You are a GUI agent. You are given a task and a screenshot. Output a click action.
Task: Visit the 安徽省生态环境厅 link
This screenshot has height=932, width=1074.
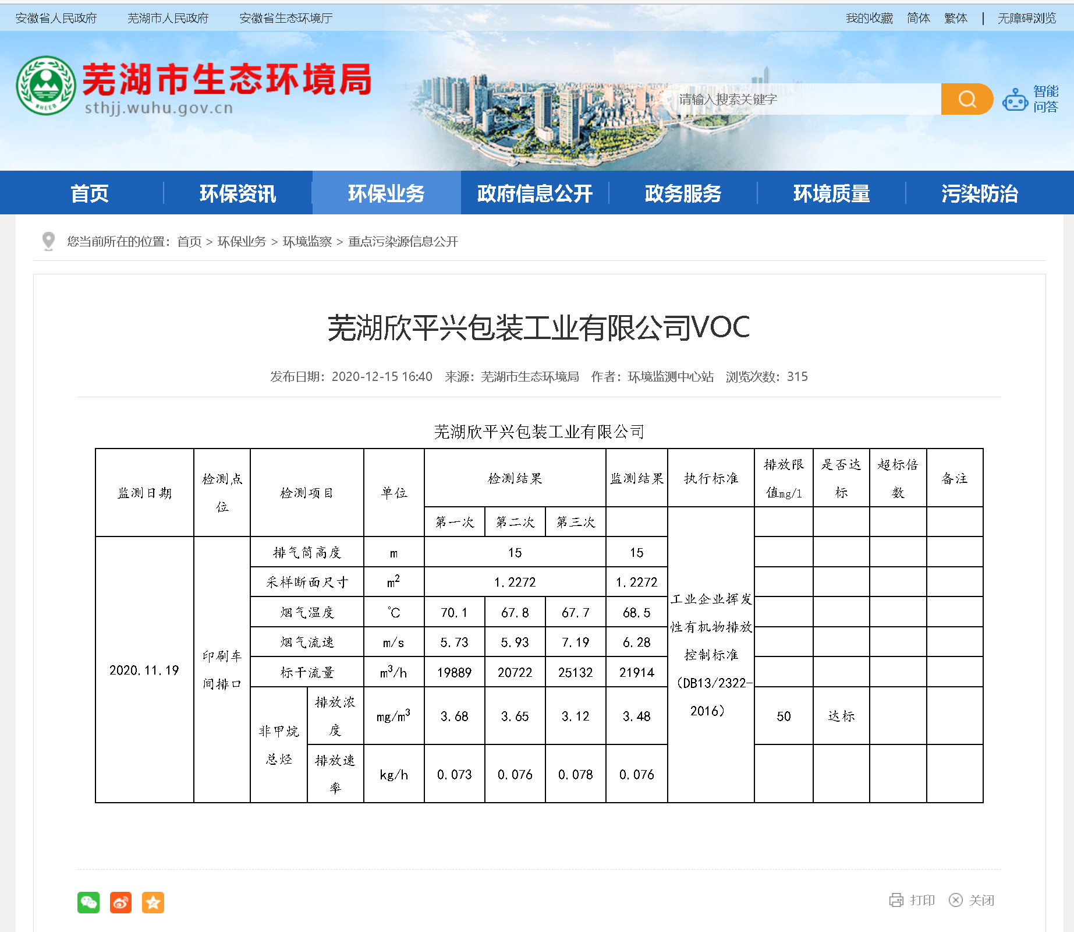(x=286, y=18)
